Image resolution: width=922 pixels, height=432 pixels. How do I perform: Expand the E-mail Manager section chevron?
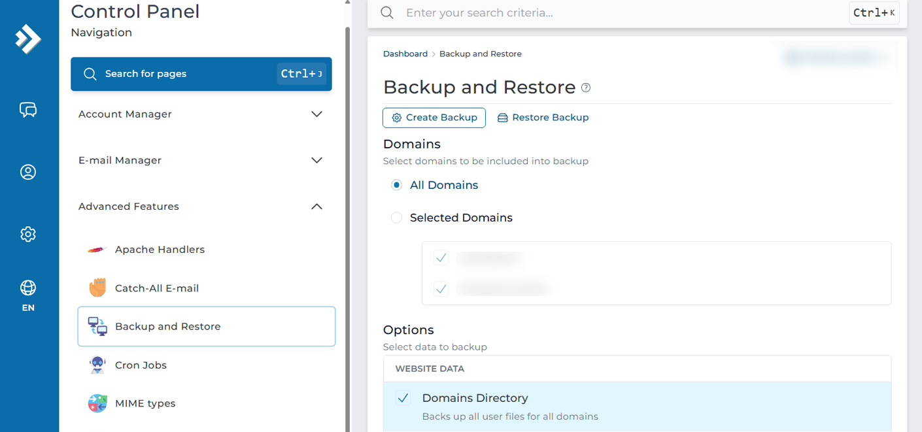point(317,160)
